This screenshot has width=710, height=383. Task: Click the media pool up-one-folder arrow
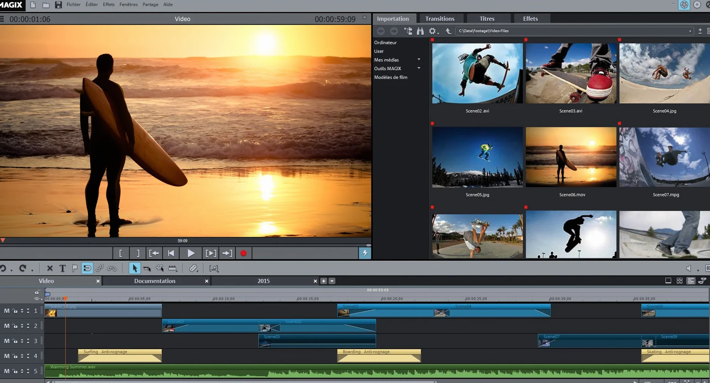pos(448,31)
